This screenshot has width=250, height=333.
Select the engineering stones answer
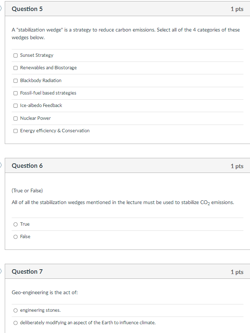(x=15, y=311)
